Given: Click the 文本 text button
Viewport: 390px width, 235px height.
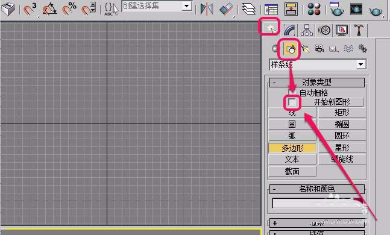Looking at the screenshot, I should point(292,160).
